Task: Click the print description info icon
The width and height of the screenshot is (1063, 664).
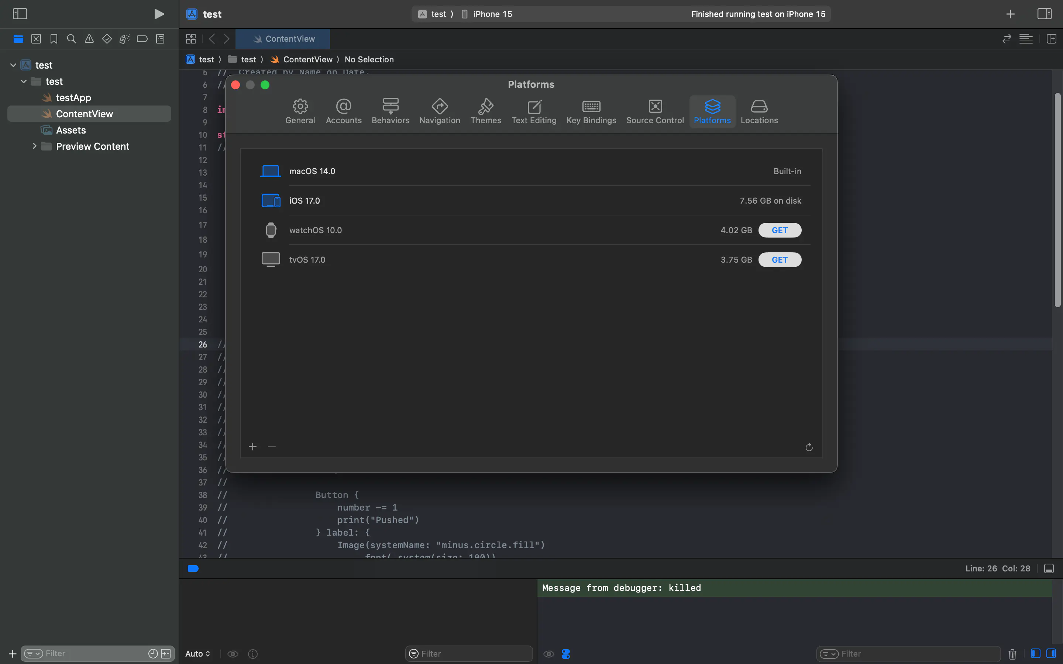Action: (253, 654)
